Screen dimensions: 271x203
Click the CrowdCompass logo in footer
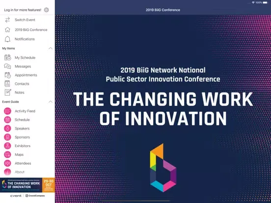(x=35, y=196)
